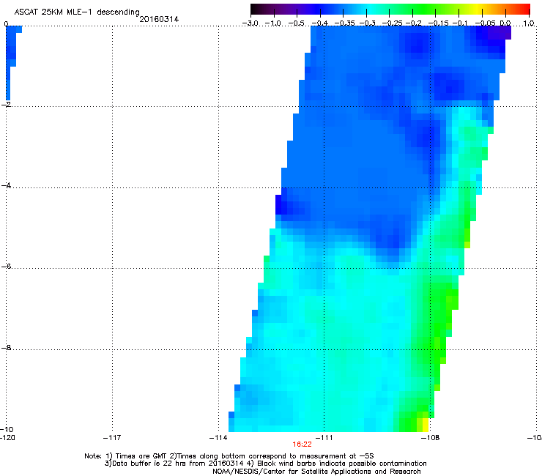542x476 pixels.
Task: Click the color bar label '-1.0'
Action: click(273, 23)
